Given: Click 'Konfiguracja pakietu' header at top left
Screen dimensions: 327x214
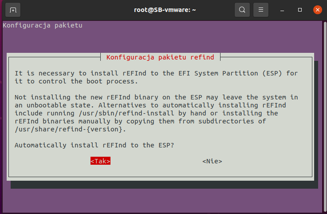Looking at the screenshot, I should click(43, 25).
